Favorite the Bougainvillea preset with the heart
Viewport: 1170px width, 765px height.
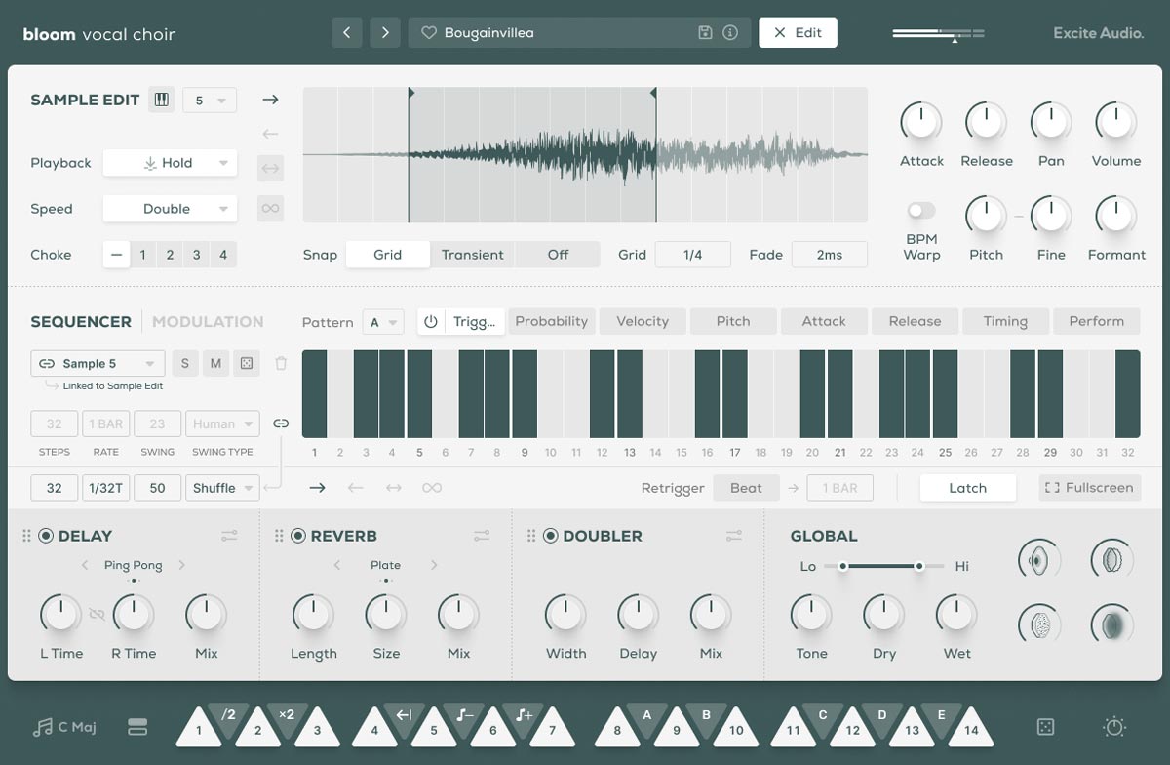[x=429, y=32]
